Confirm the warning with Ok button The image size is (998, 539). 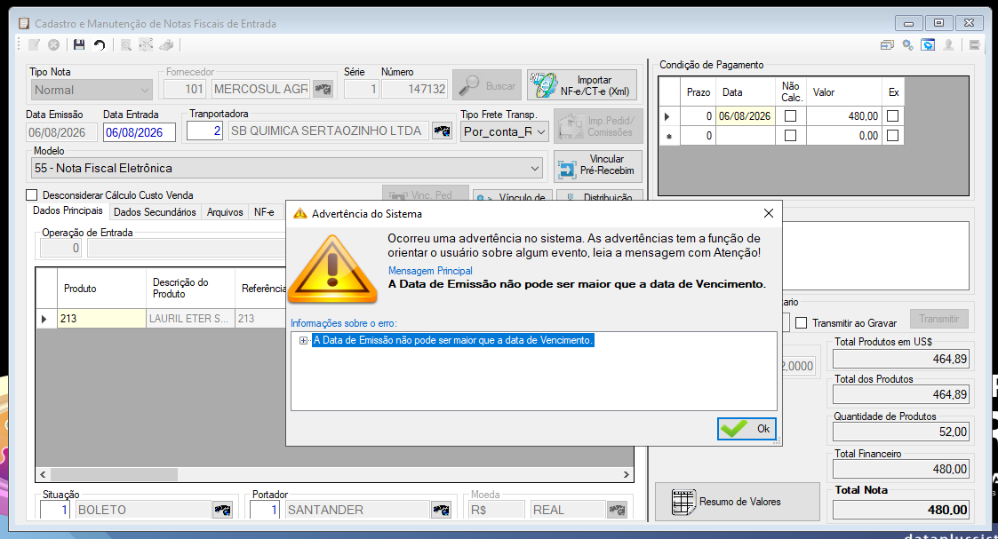tap(747, 429)
